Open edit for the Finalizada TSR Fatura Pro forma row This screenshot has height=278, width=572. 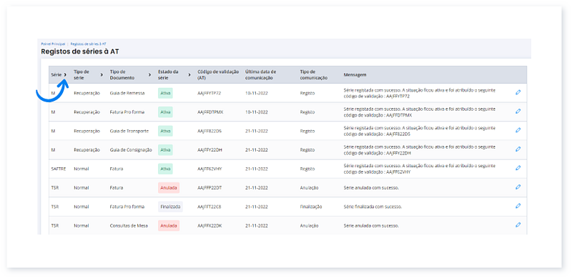pos(518,206)
